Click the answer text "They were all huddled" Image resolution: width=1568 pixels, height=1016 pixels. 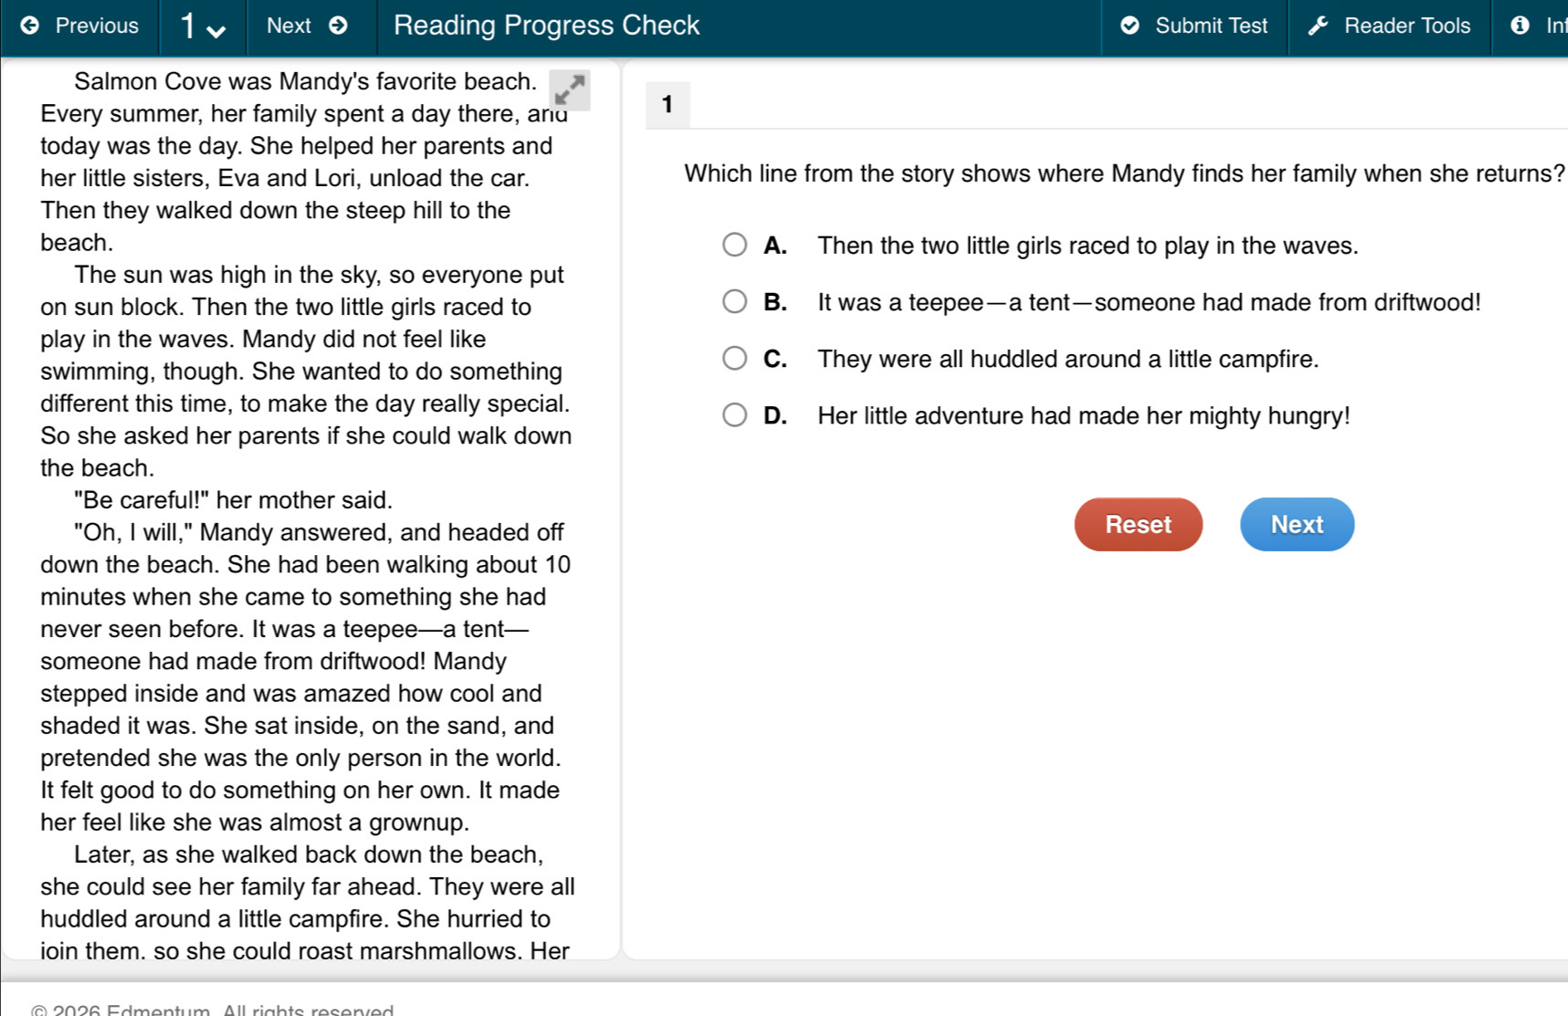click(1068, 359)
